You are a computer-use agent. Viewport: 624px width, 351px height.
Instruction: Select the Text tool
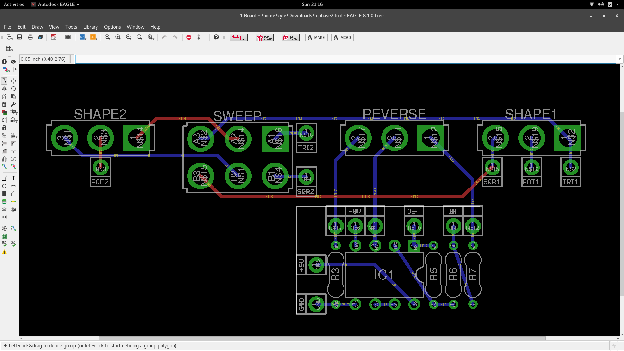coord(13,178)
